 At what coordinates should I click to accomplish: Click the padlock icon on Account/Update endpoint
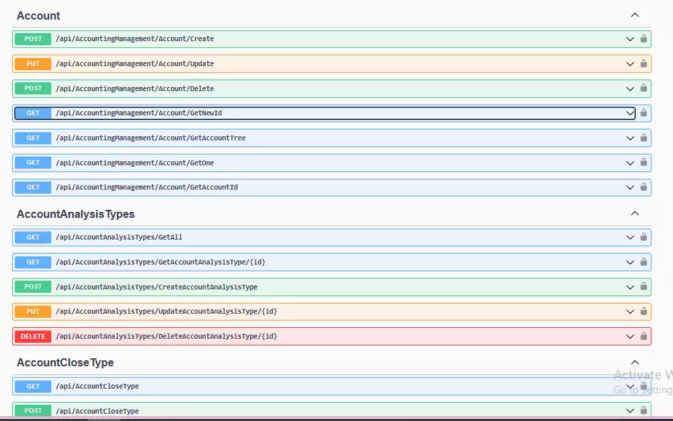click(643, 63)
